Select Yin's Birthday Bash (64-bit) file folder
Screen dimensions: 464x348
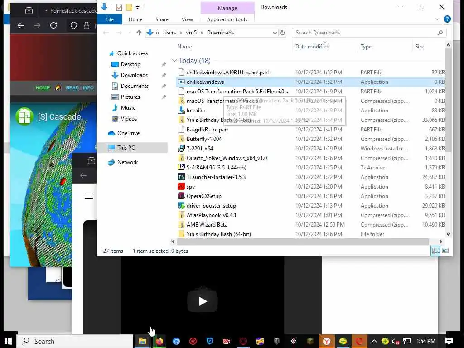click(x=219, y=234)
